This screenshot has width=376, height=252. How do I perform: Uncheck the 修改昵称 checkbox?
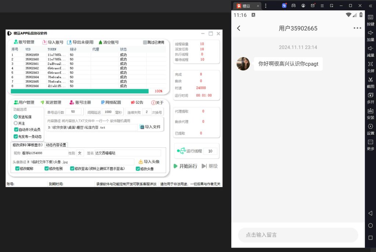point(17,169)
